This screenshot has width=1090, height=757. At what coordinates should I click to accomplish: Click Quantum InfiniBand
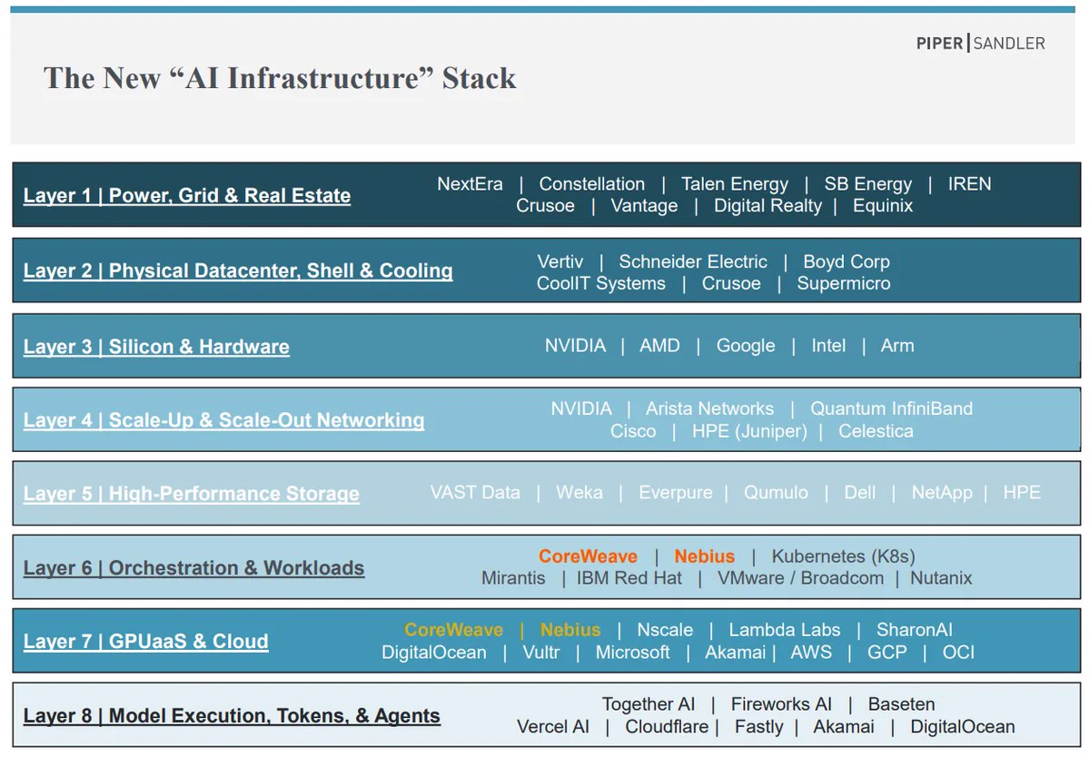[x=891, y=409]
